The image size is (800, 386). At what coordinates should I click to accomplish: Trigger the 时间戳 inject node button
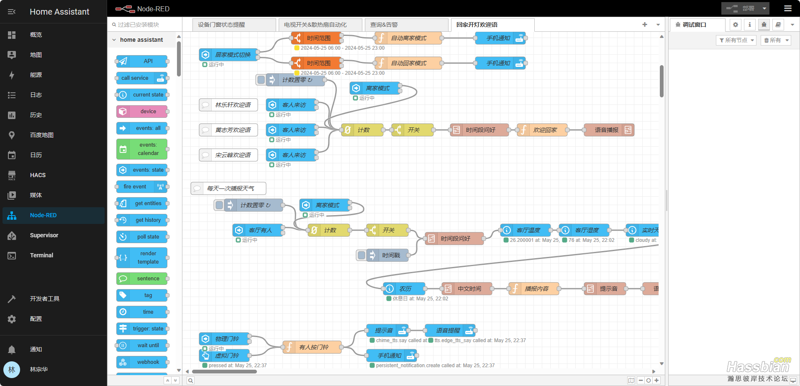click(x=362, y=255)
